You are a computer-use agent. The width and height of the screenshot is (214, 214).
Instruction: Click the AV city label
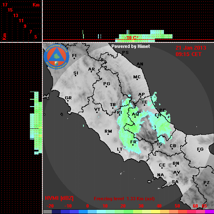point(177,172)
